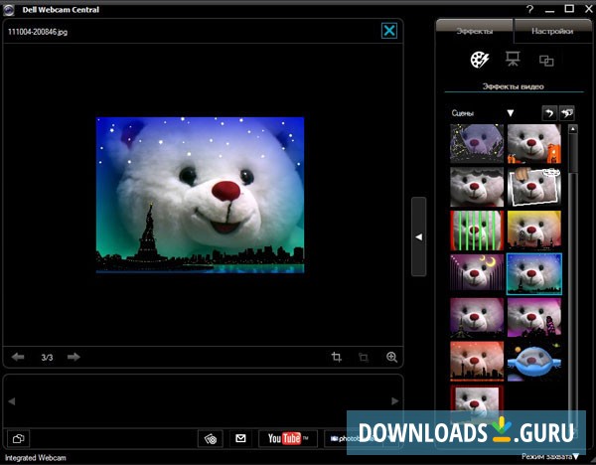The image size is (596, 465).
Task: Apply the magenta city skyline scene
Action: point(534,318)
